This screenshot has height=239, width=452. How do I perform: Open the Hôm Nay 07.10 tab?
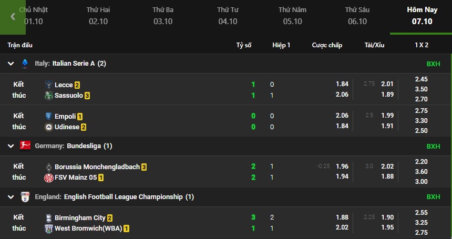point(422,16)
